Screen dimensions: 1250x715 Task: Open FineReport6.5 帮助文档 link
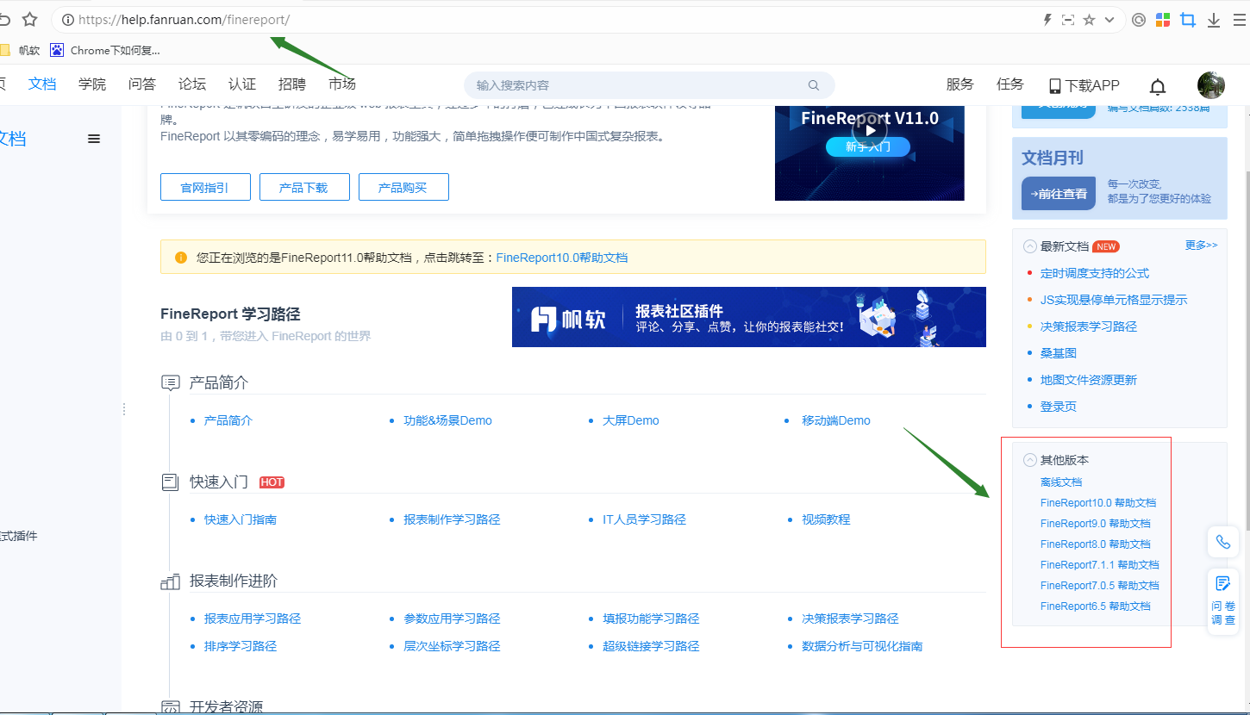click(x=1096, y=606)
